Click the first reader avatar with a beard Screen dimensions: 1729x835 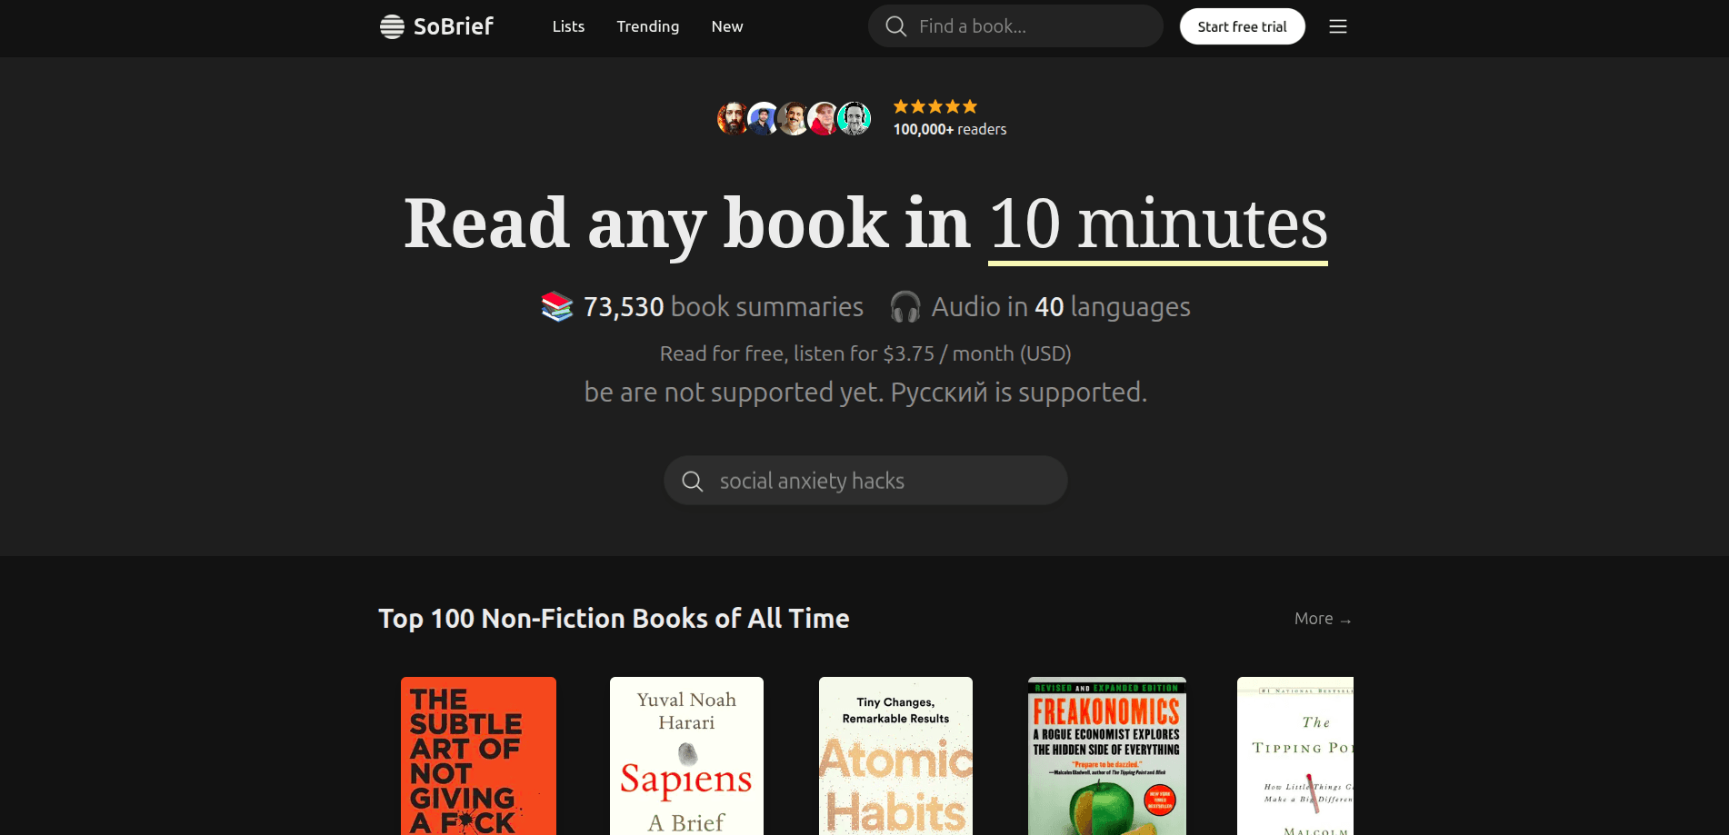[733, 118]
